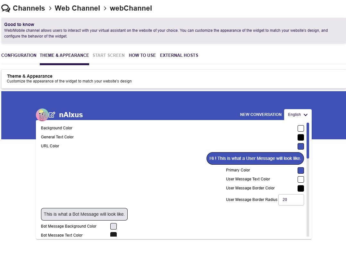
Task: Click the user message preview bubble
Action: pyautogui.click(x=255, y=159)
